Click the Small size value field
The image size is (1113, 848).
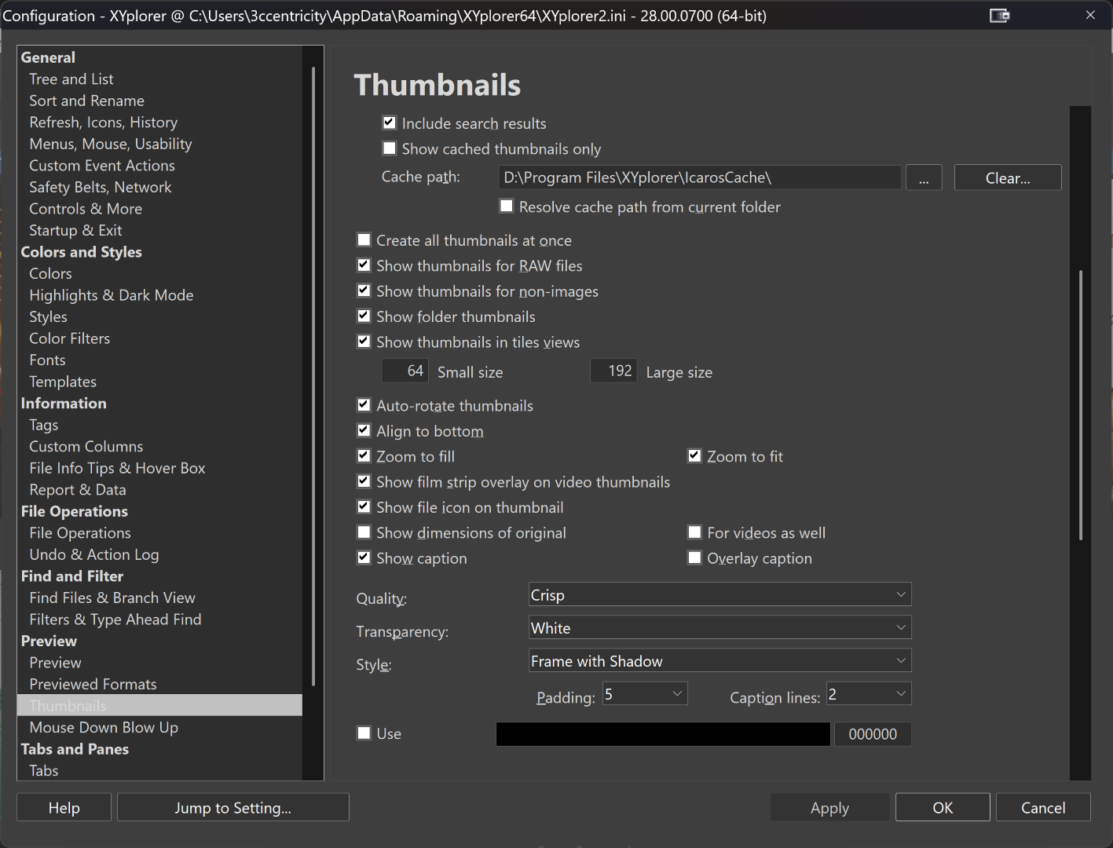pos(405,371)
